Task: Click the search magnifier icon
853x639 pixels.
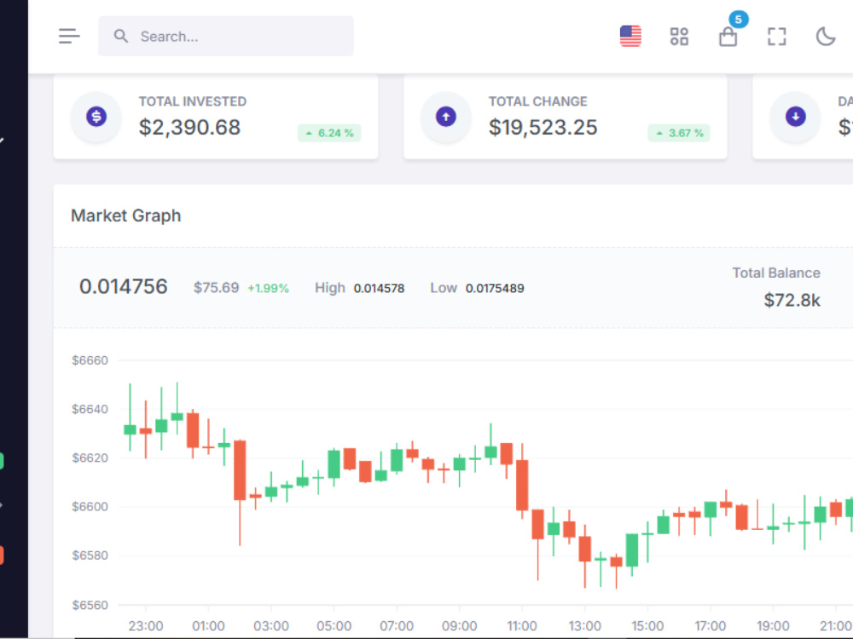Action: tap(121, 37)
